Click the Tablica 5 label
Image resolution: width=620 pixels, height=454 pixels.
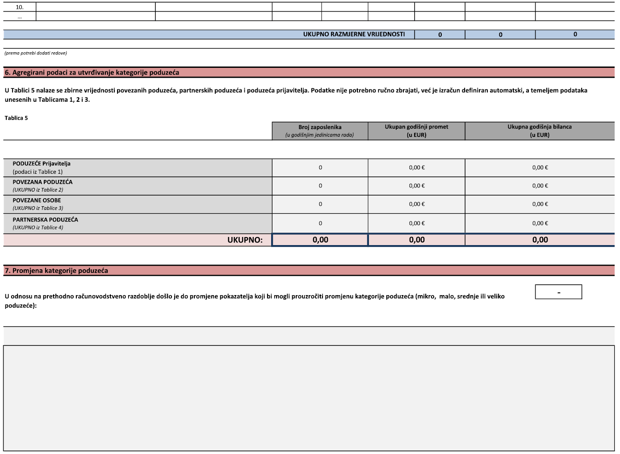(17, 118)
